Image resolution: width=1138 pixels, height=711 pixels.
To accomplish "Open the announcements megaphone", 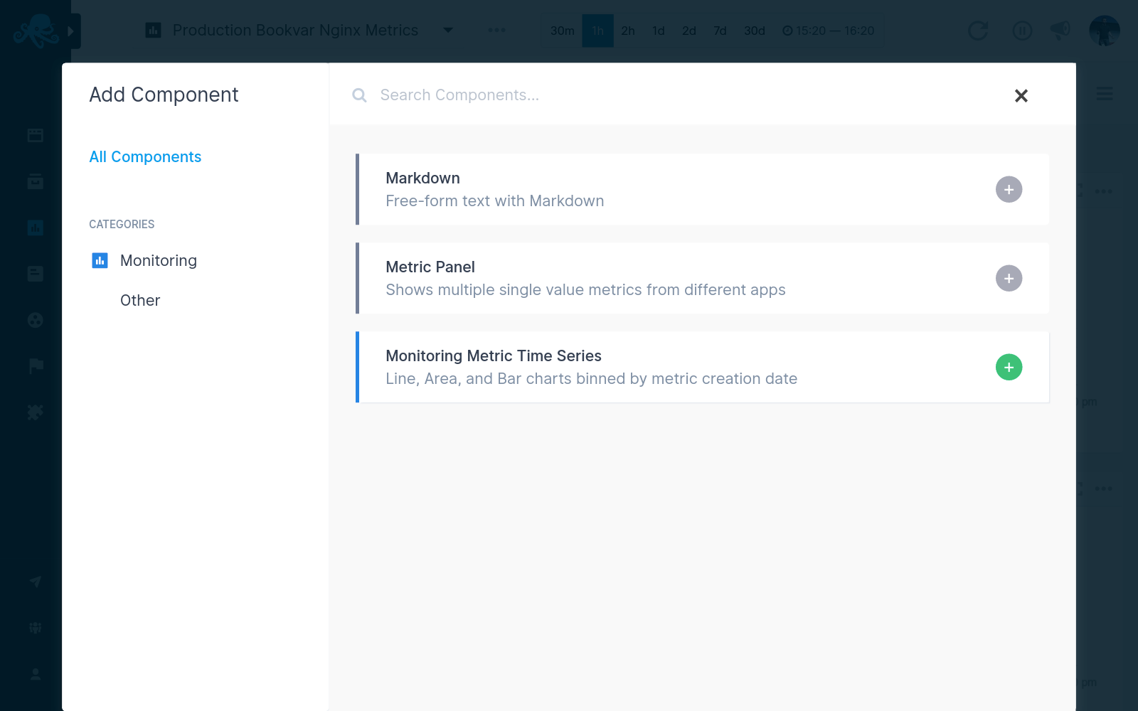I will point(1060,30).
